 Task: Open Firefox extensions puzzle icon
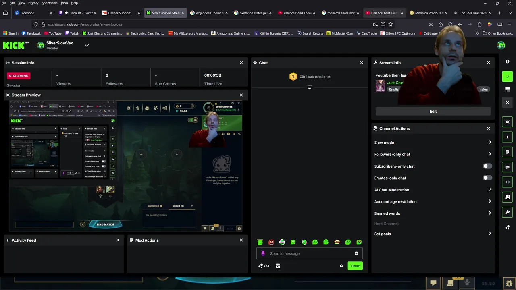pos(479,24)
